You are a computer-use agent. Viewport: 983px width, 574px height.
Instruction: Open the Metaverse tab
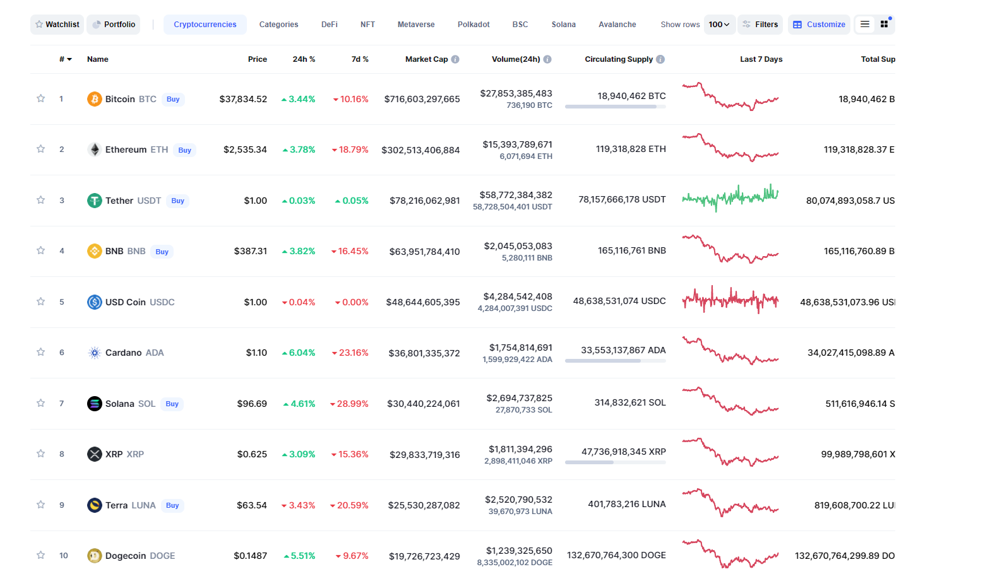click(416, 25)
